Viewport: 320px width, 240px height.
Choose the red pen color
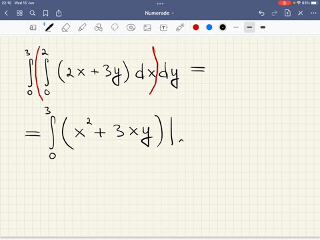196,27
